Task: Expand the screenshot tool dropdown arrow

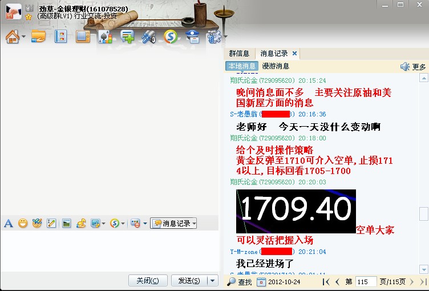Action: pos(103,223)
